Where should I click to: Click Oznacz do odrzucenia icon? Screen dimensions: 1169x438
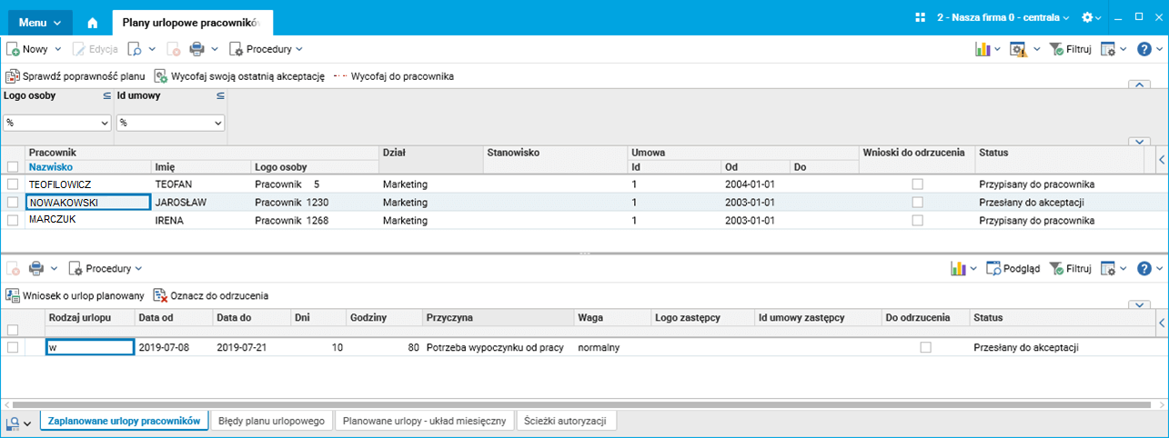click(x=161, y=295)
